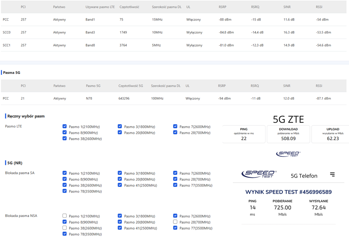The image size is (349, 239).
Task: Open the hamburger menu beside 5G Telefon
Action: 332,174
